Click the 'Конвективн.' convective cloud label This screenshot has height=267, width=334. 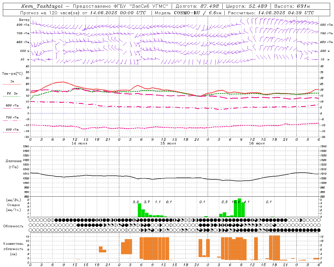tap(13, 244)
